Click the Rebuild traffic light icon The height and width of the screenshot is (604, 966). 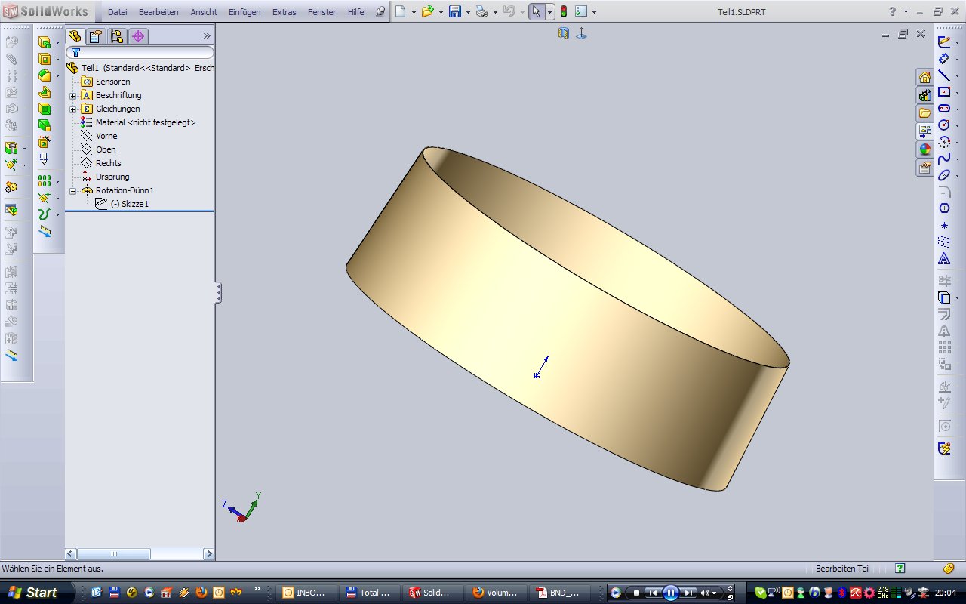tap(563, 12)
